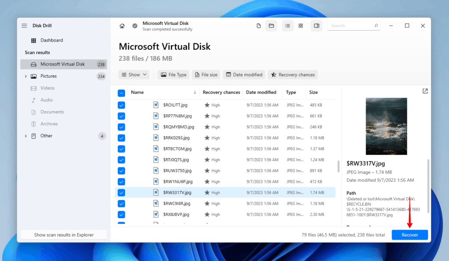This screenshot has height=261, width=449.
Task: Switch to folder view icon
Action: coord(271,26)
